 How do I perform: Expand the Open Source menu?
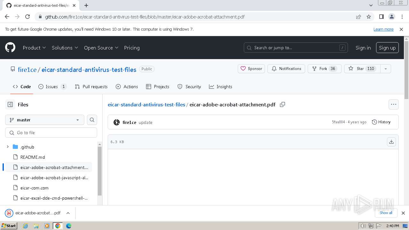101,48
